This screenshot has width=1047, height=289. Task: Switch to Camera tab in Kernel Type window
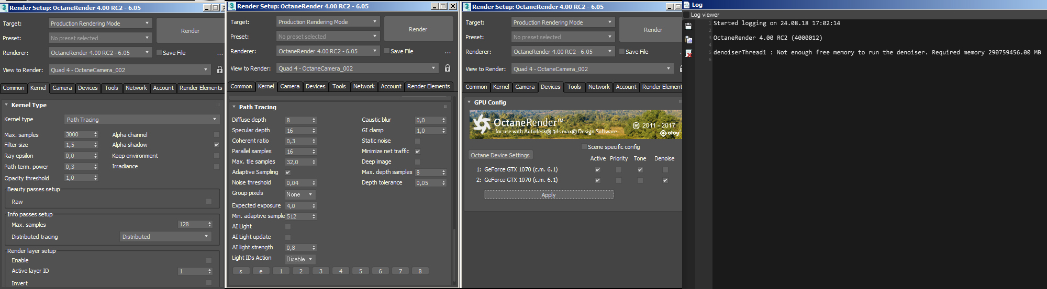coord(62,88)
